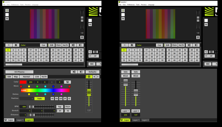Toggle the Pitch button beside Tap

pyautogui.click(x=68, y=107)
